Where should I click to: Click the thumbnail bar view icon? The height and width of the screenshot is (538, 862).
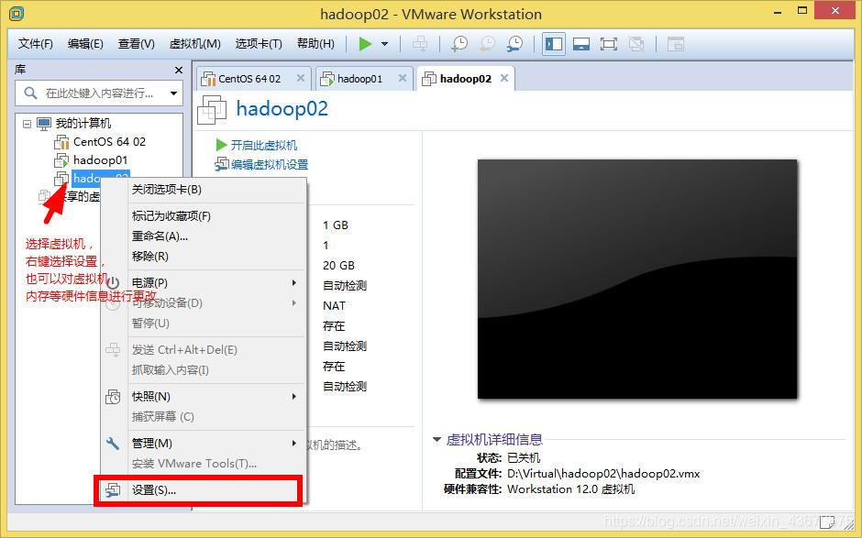coord(581,44)
